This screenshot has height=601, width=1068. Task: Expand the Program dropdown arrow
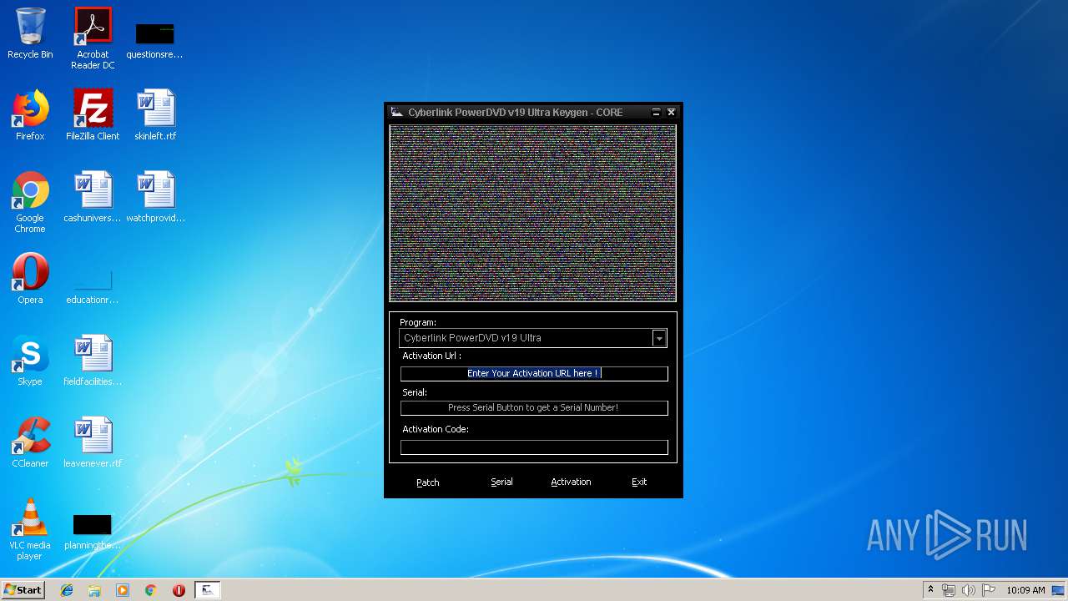tap(659, 338)
